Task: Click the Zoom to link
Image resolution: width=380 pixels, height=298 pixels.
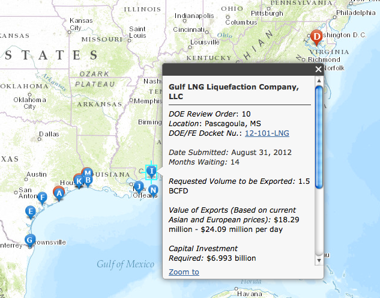Action: [184, 272]
